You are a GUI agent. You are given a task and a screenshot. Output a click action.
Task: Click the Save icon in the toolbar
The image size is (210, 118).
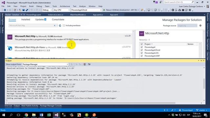click(24, 10)
